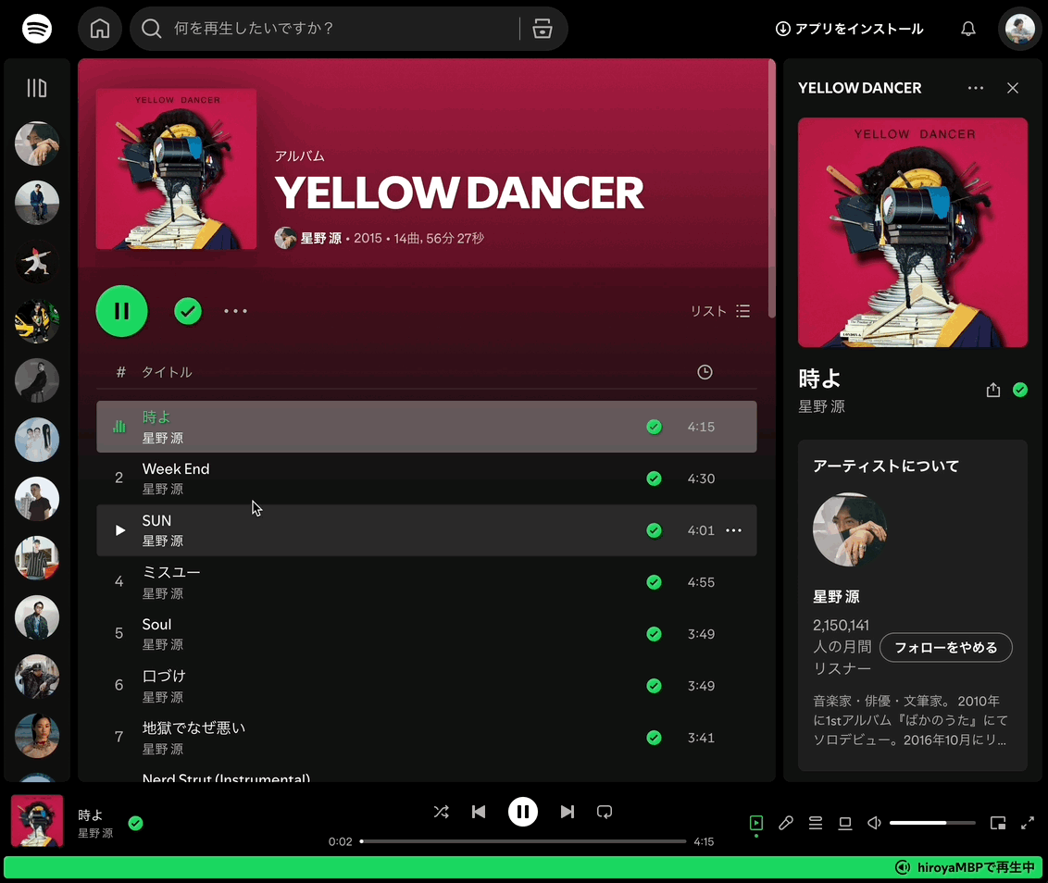Click 時よ title in bottom player bar

(90, 815)
